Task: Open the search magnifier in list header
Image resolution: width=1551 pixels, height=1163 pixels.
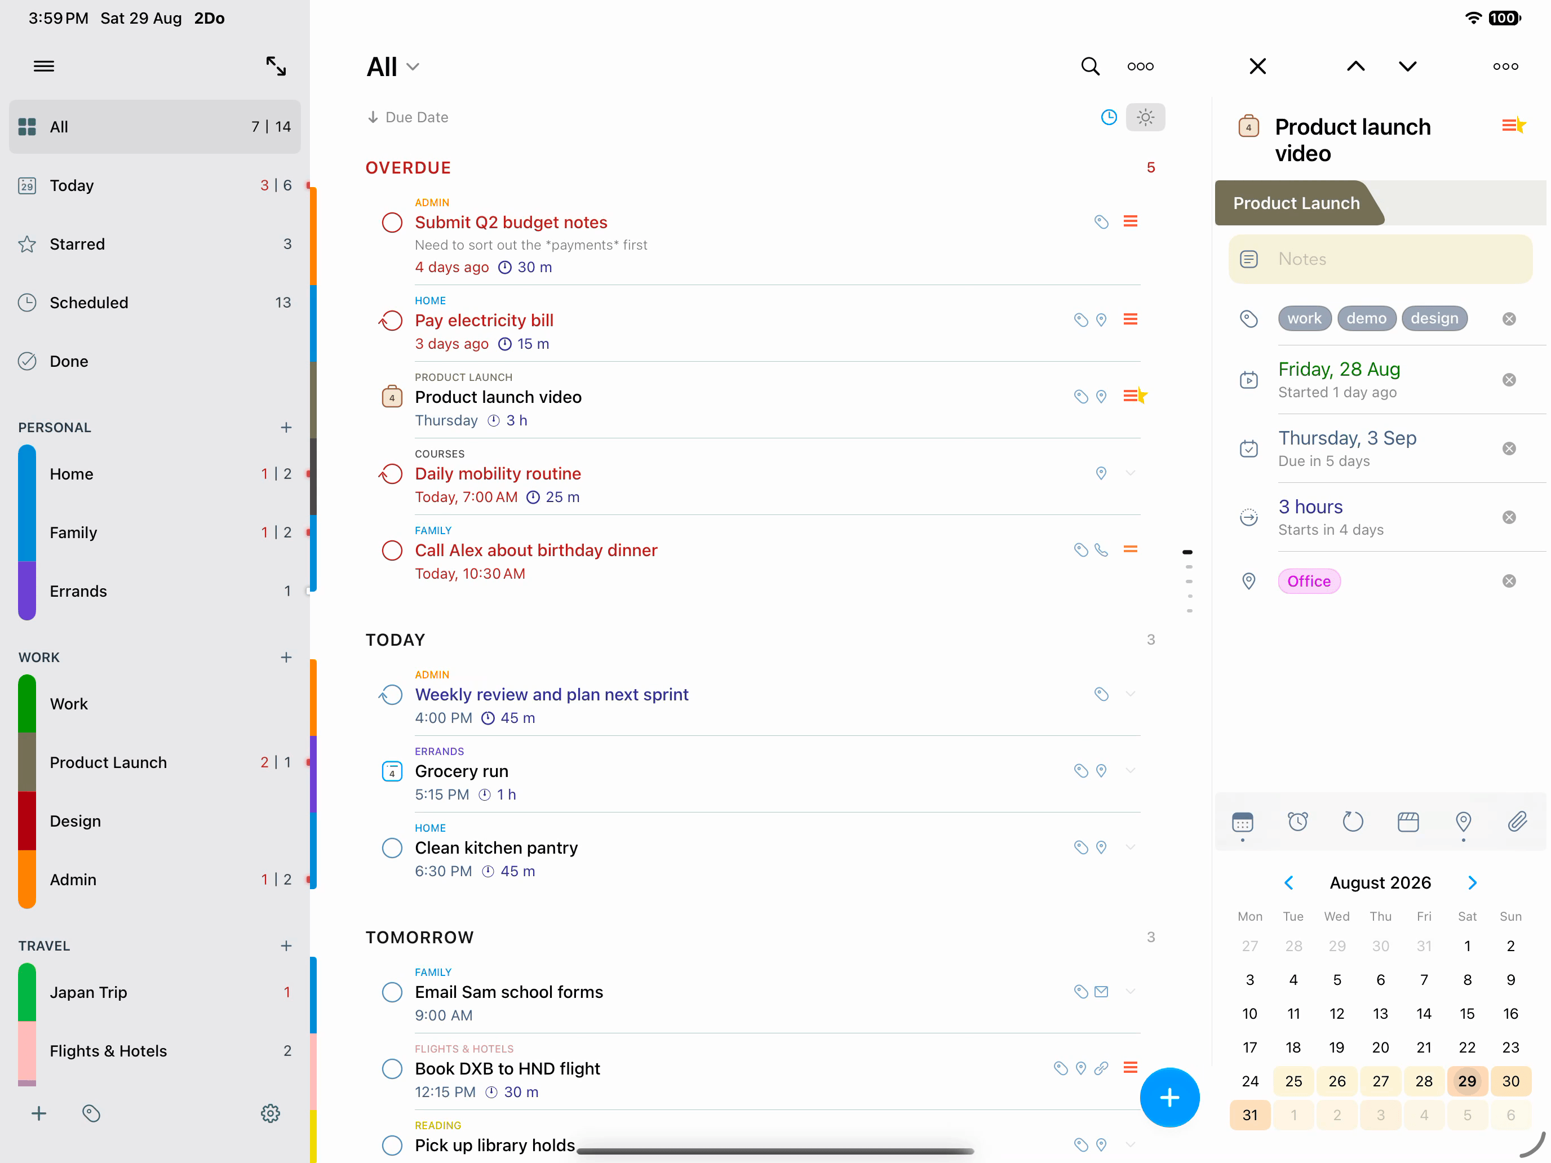Action: (1089, 66)
